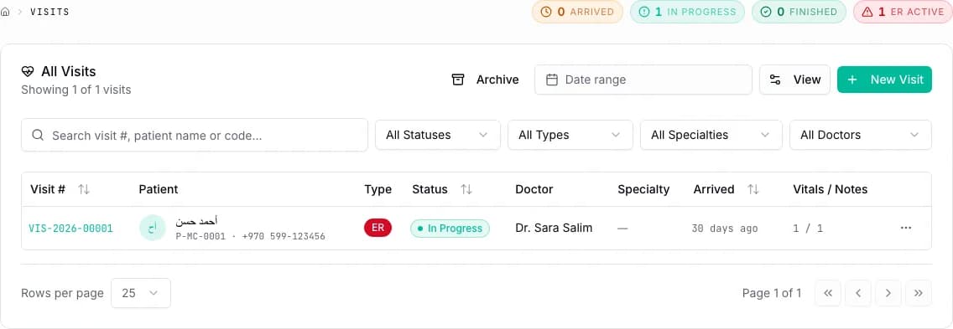Open the row actions three-dot menu
953x329 pixels.
coord(905,229)
